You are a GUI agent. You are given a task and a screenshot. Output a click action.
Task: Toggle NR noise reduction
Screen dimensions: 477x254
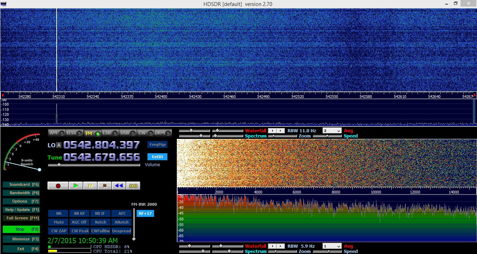coord(59,213)
